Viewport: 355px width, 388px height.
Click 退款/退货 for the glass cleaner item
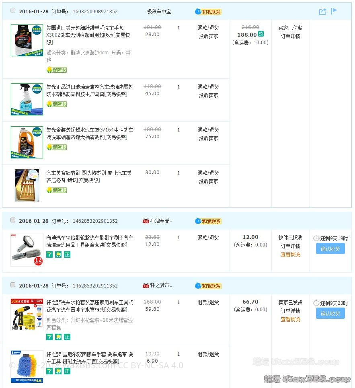208,87
